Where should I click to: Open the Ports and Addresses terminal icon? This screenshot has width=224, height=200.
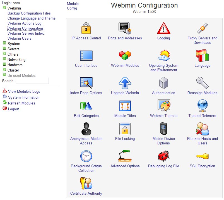point(125,28)
